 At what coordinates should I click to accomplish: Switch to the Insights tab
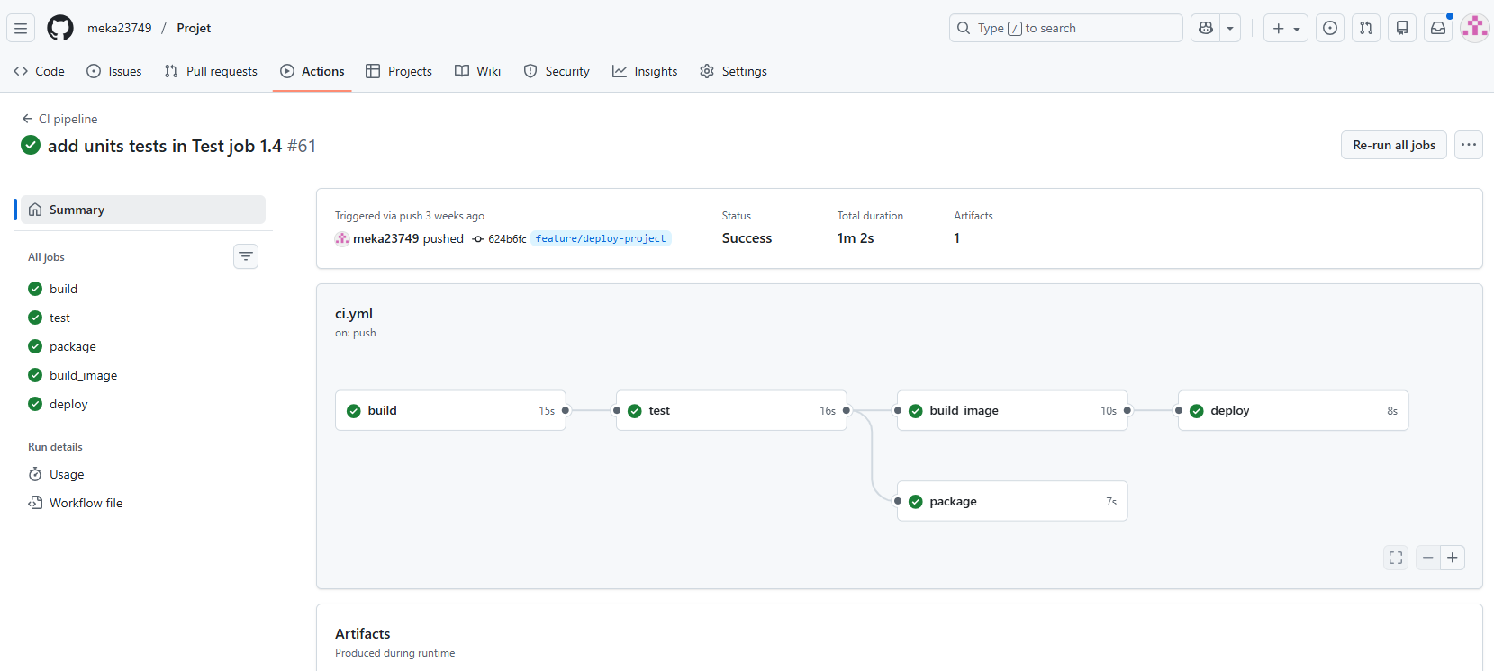pyautogui.click(x=645, y=71)
